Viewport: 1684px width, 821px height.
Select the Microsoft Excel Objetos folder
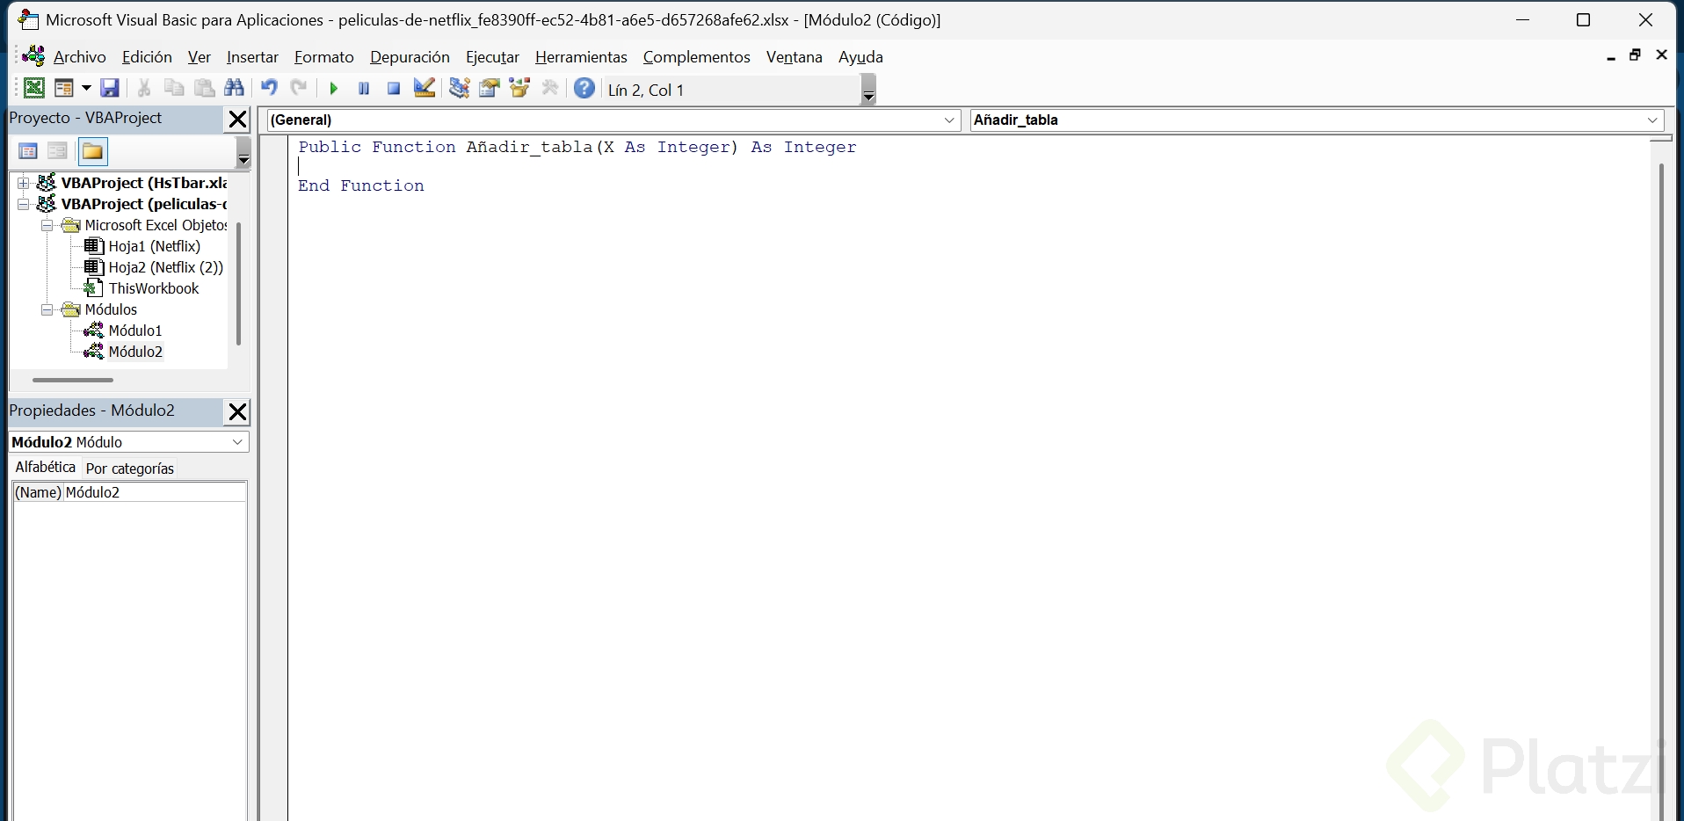pos(156,225)
